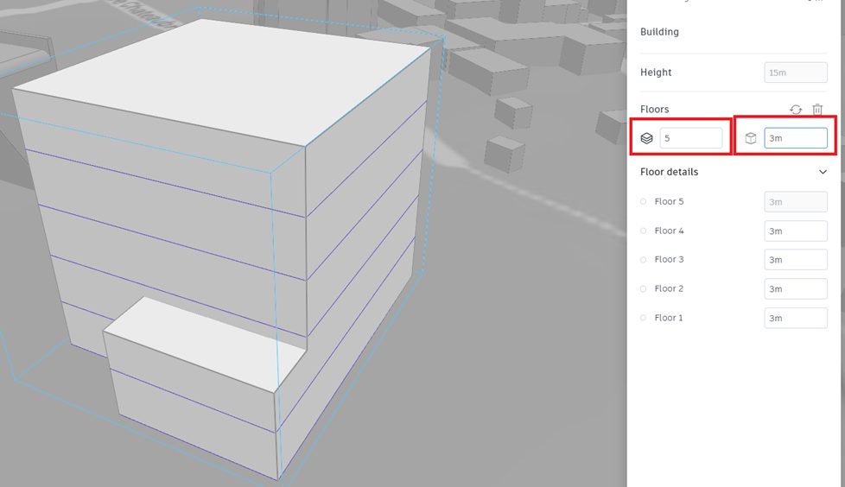Click the floor height 3m field
The height and width of the screenshot is (487, 845).
coord(796,138)
